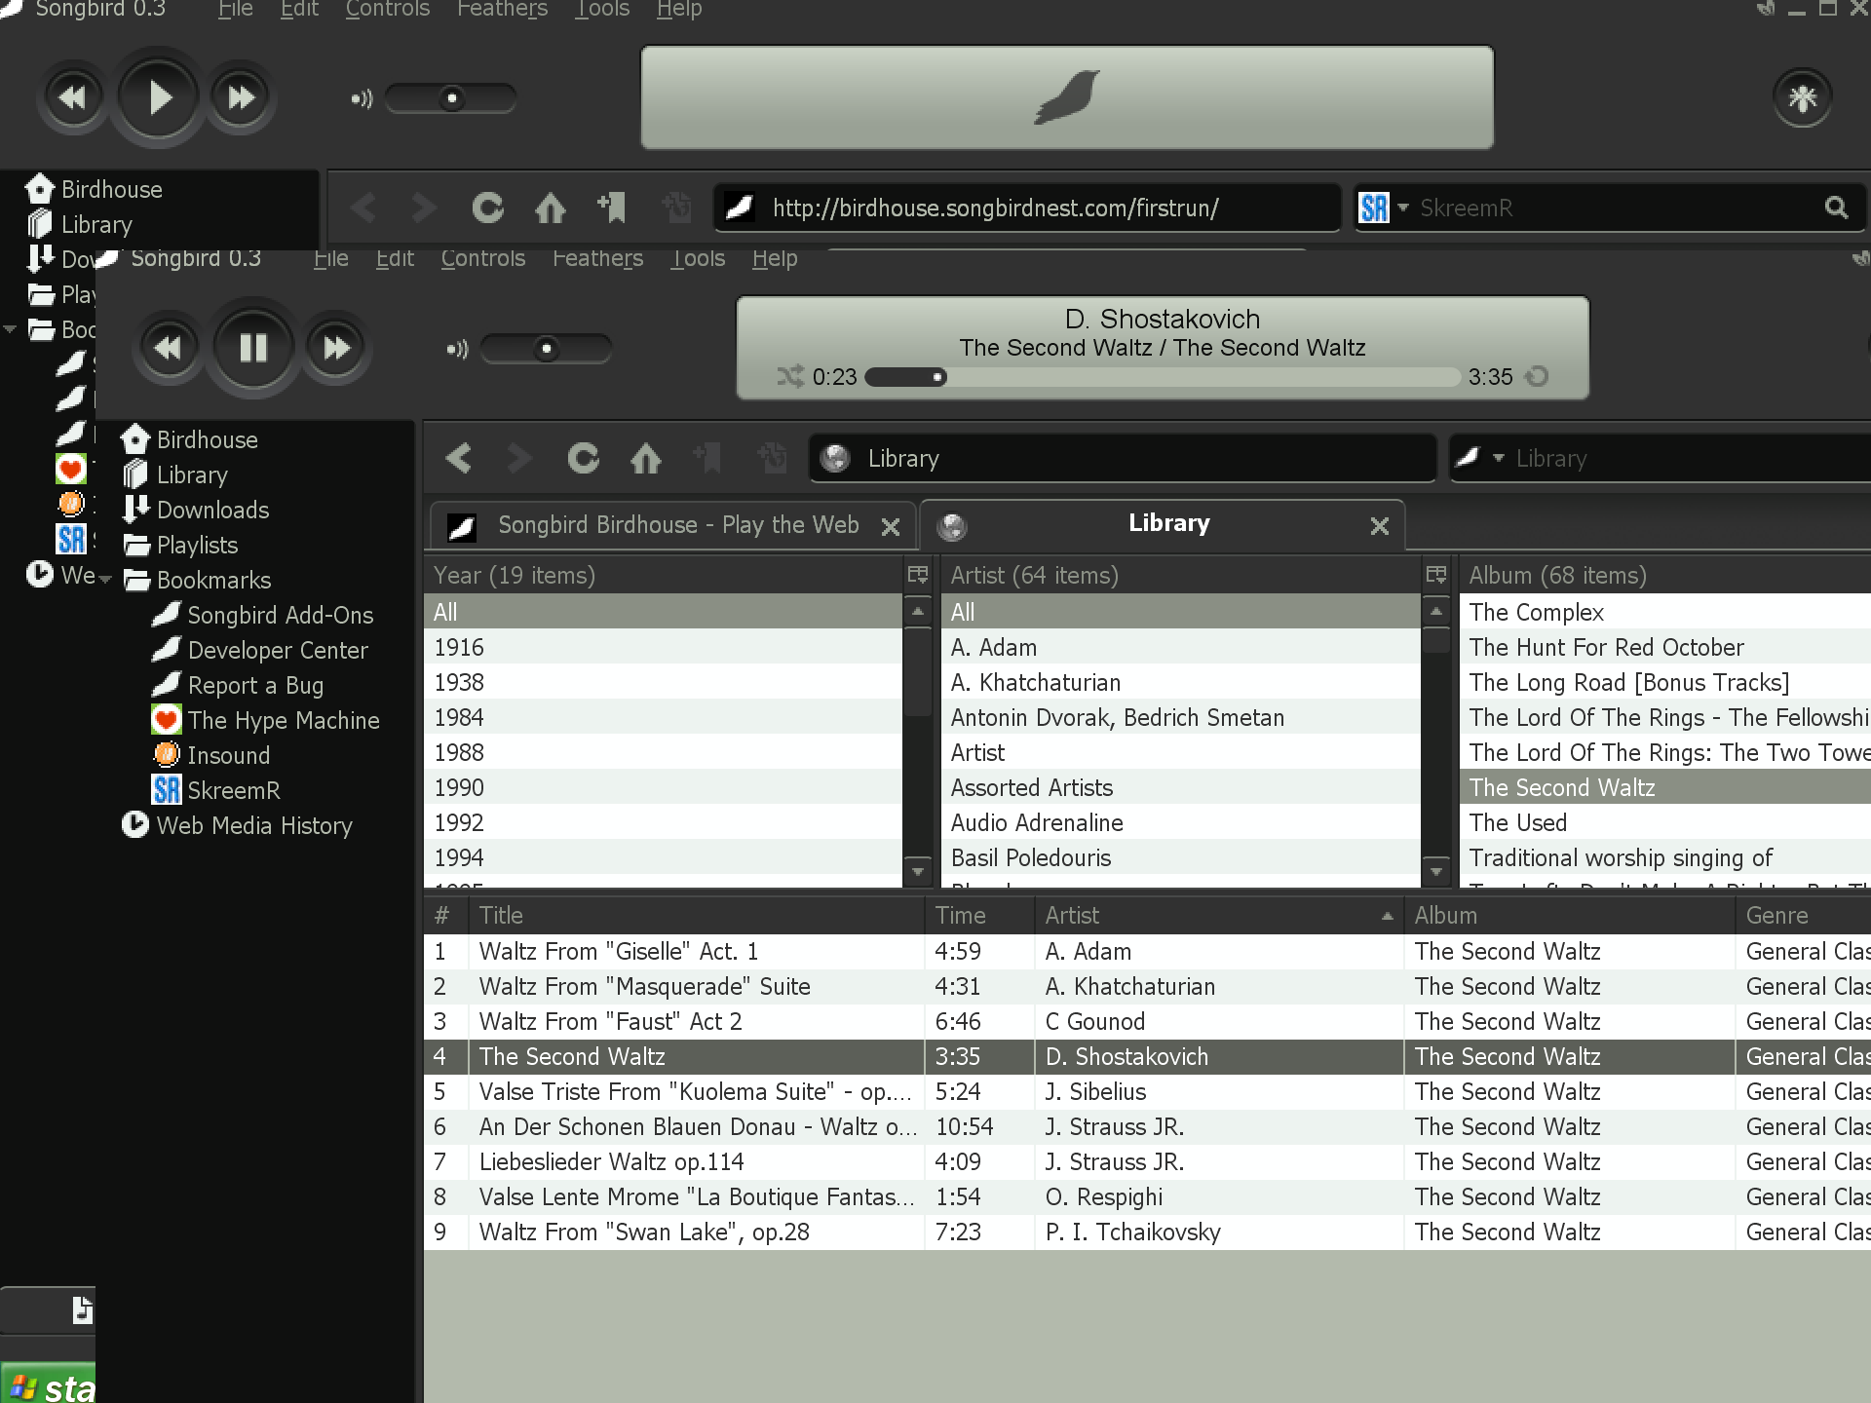Click Play in the back Songbird window
This screenshot has height=1403, width=1871.
pos(159,97)
